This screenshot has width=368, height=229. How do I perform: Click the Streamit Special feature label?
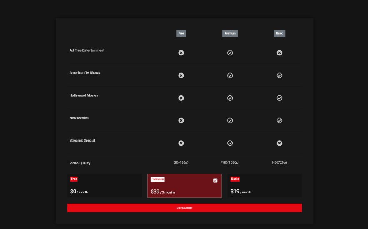coord(82,141)
